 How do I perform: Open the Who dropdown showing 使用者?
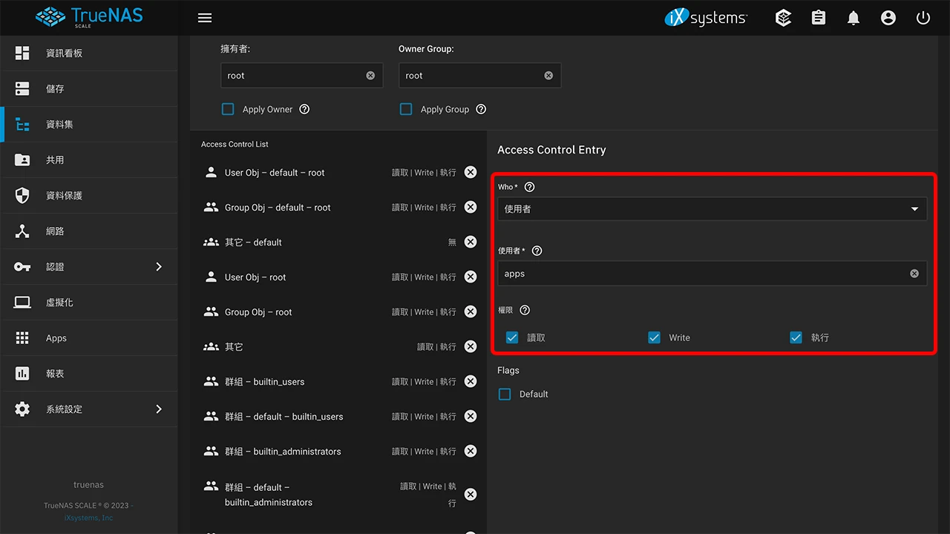(711, 209)
